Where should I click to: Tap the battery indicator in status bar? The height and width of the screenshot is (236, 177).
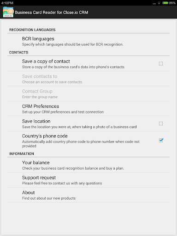169,3
